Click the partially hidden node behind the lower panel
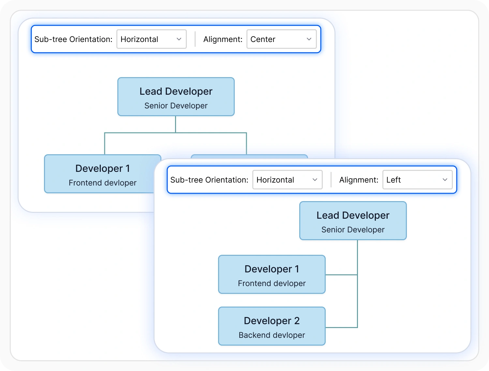Image resolution: width=489 pixels, height=371 pixels. 249,157
